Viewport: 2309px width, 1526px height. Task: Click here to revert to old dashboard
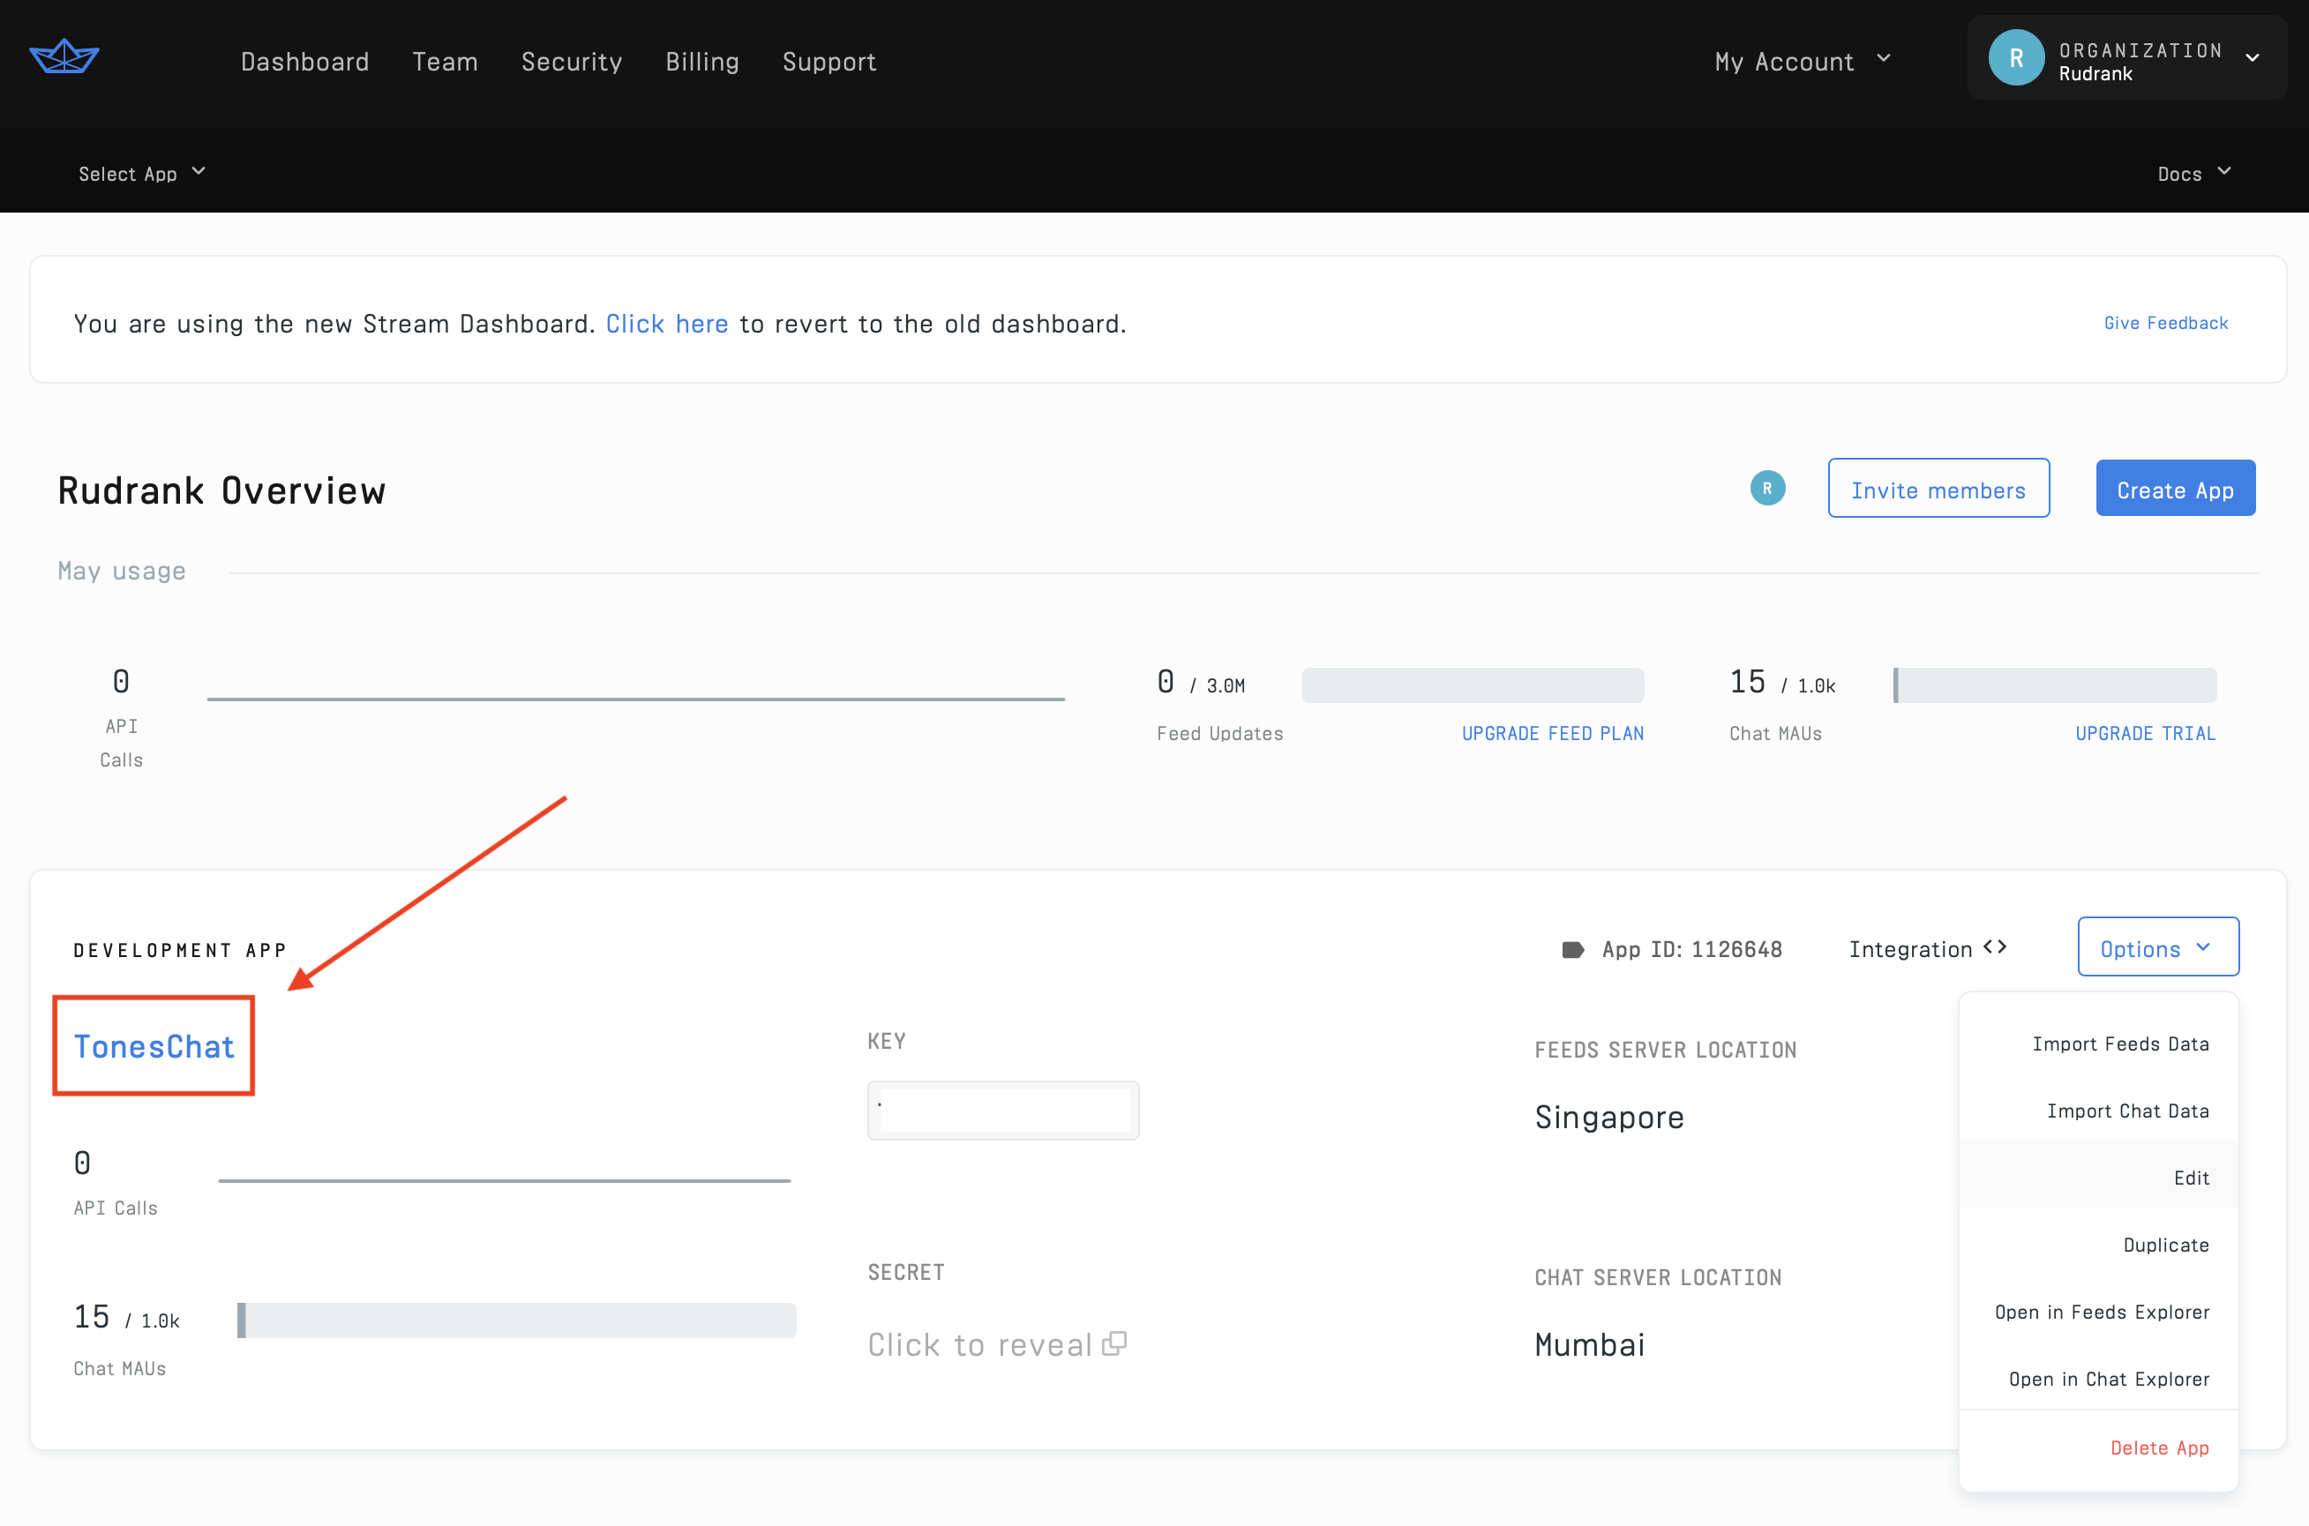[x=666, y=322]
